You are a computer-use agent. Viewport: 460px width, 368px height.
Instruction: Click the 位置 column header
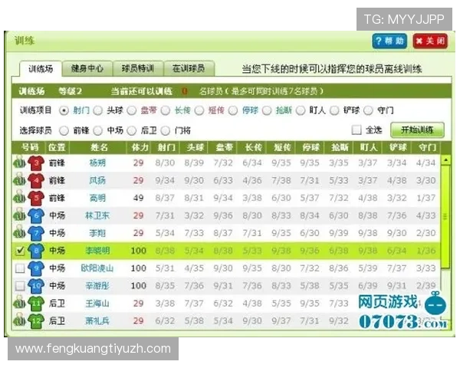[57, 147]
